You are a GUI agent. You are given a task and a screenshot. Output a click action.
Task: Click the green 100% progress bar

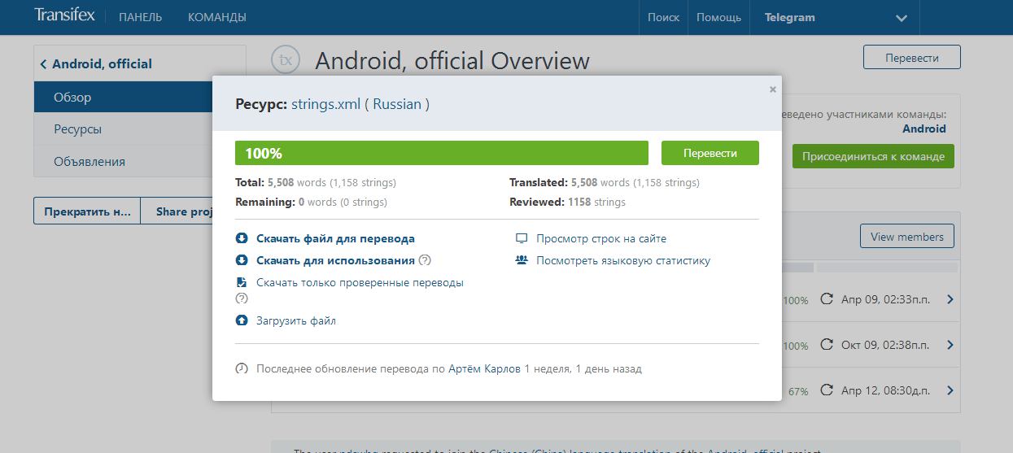442,153
